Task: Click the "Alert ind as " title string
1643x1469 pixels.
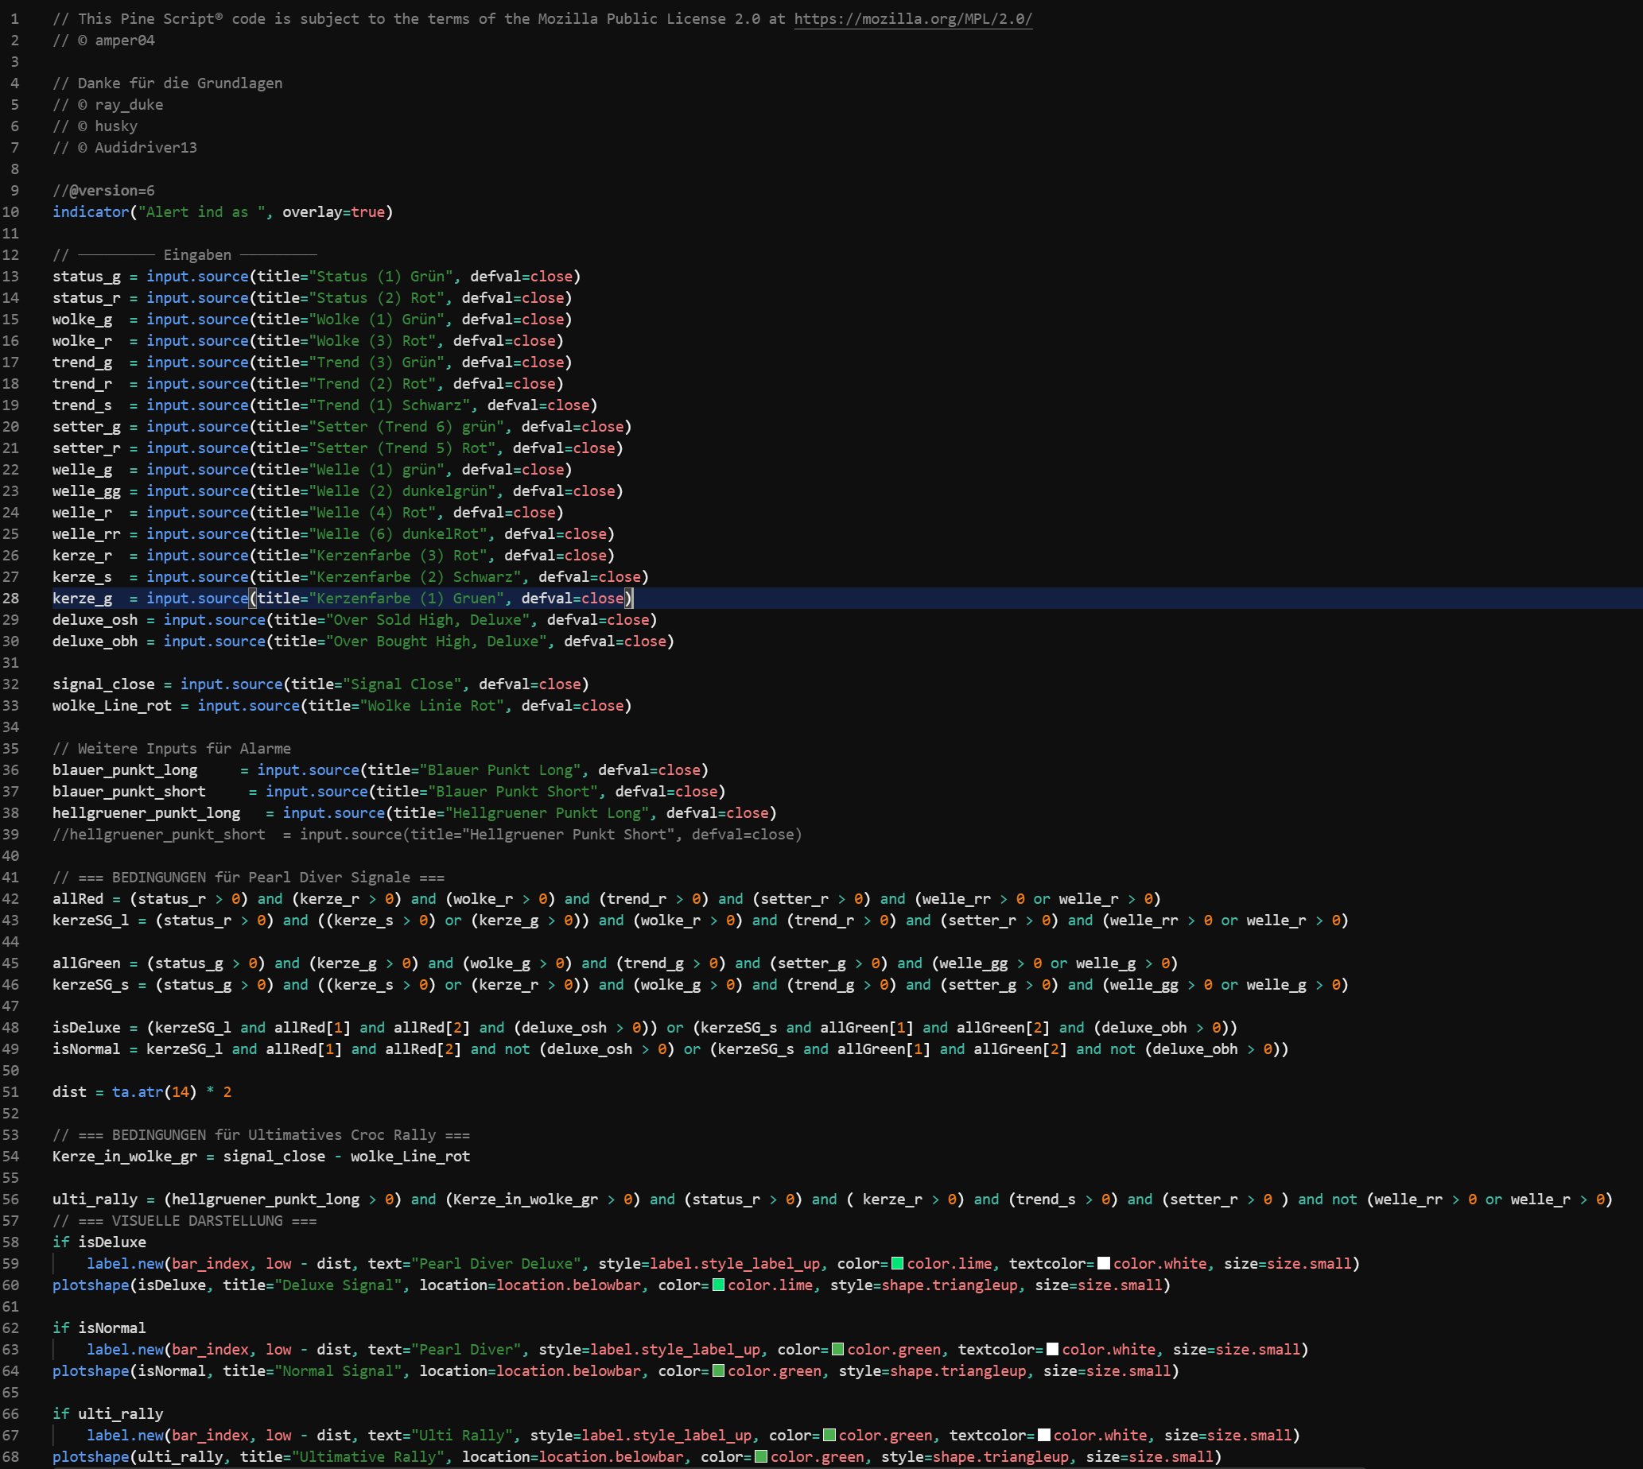Action: (x=200, y=211)
